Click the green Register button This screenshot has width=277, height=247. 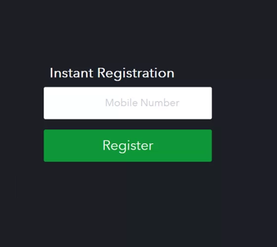128,146
